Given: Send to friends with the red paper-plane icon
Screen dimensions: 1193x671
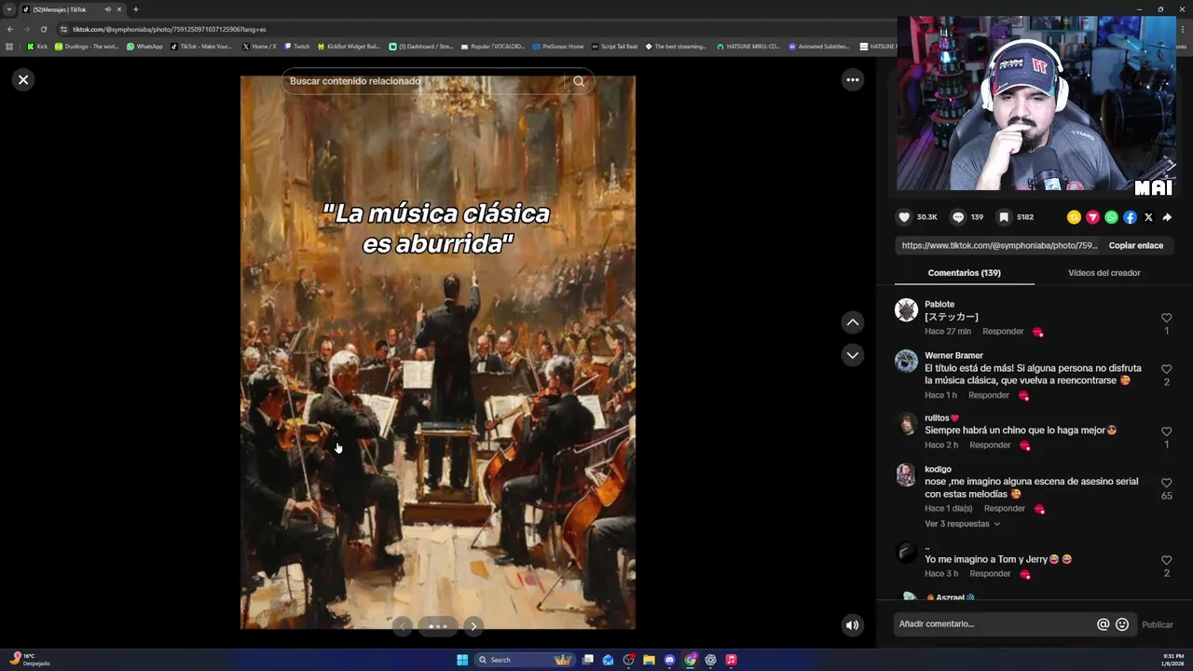Looking at the screenshot, I should point(1092,217).
